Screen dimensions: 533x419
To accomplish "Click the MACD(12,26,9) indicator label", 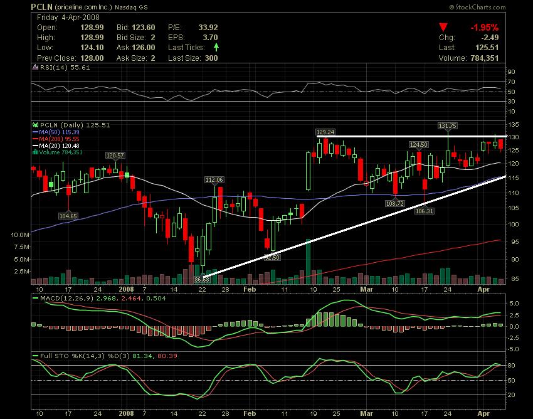I will click(x=66, y=299).
